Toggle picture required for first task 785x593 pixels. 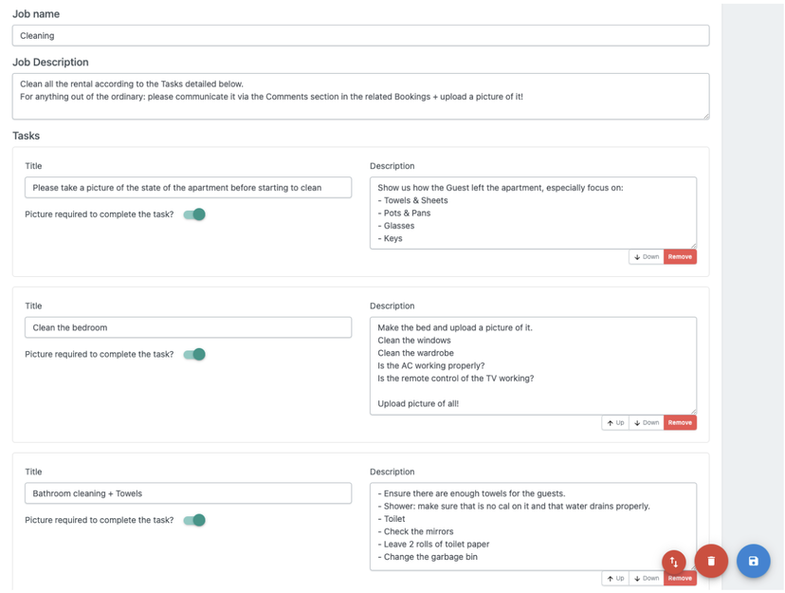(194, 214)
